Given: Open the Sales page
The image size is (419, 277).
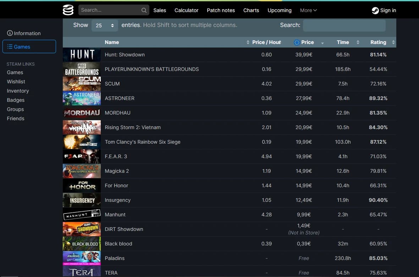Looking at the screenshot, I should [x=160, y=10].
